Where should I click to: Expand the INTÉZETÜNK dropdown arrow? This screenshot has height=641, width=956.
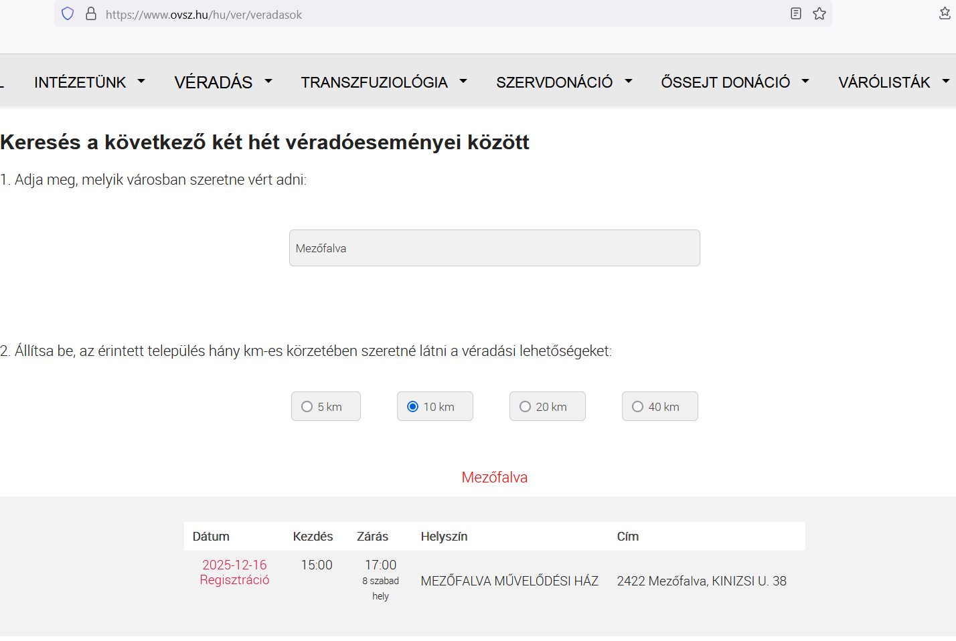pyautogui.click(x=141, y=82)
